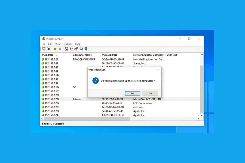Open the View menu

click(58, 44)
